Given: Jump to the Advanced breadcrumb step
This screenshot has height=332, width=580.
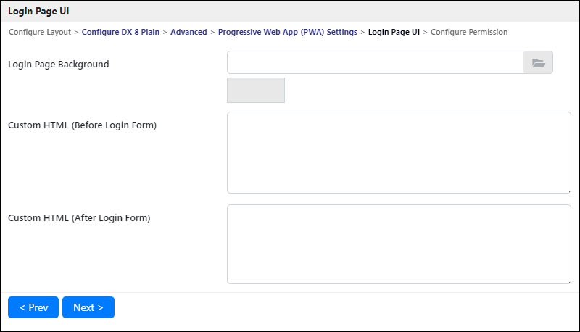Looking at the screenshot, I should click(x=188, y=32).
